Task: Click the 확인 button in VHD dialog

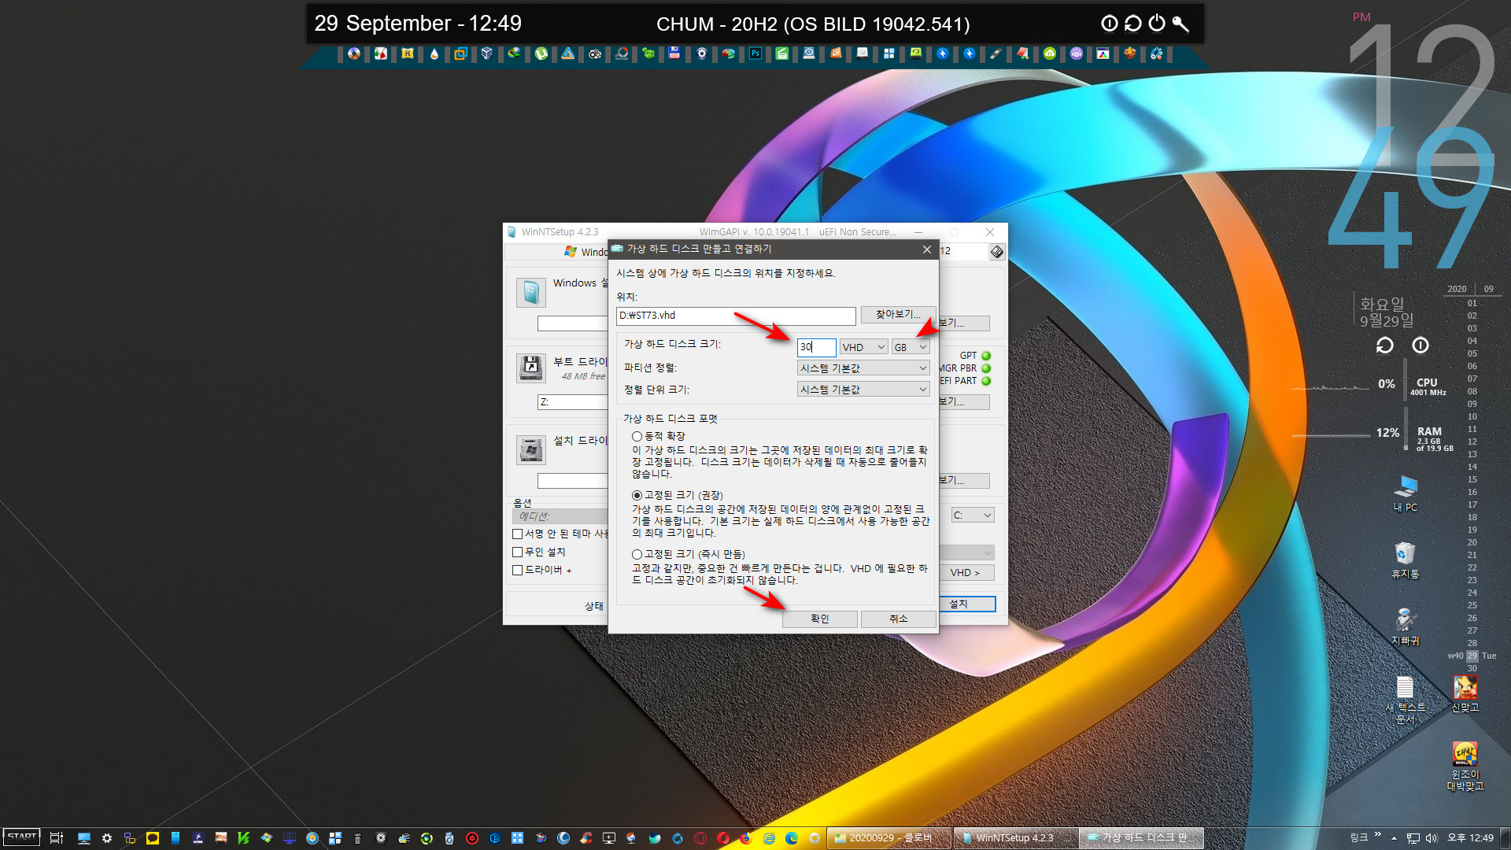Action: pos(819,619)
